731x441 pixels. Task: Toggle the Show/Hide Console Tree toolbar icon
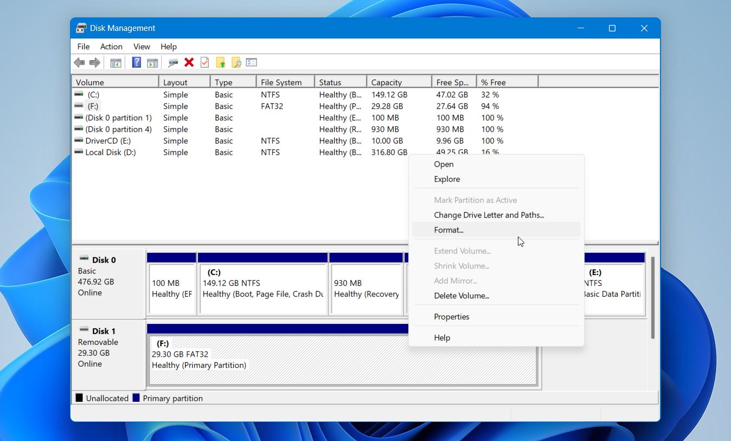(116, 62)
